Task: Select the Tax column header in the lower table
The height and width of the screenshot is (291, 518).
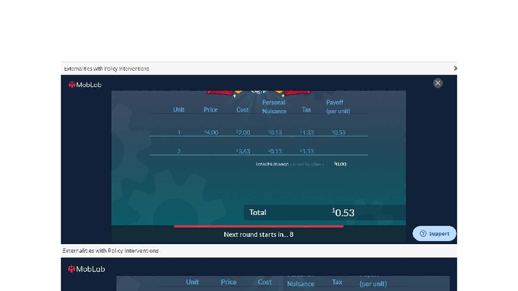Action: 337,282
